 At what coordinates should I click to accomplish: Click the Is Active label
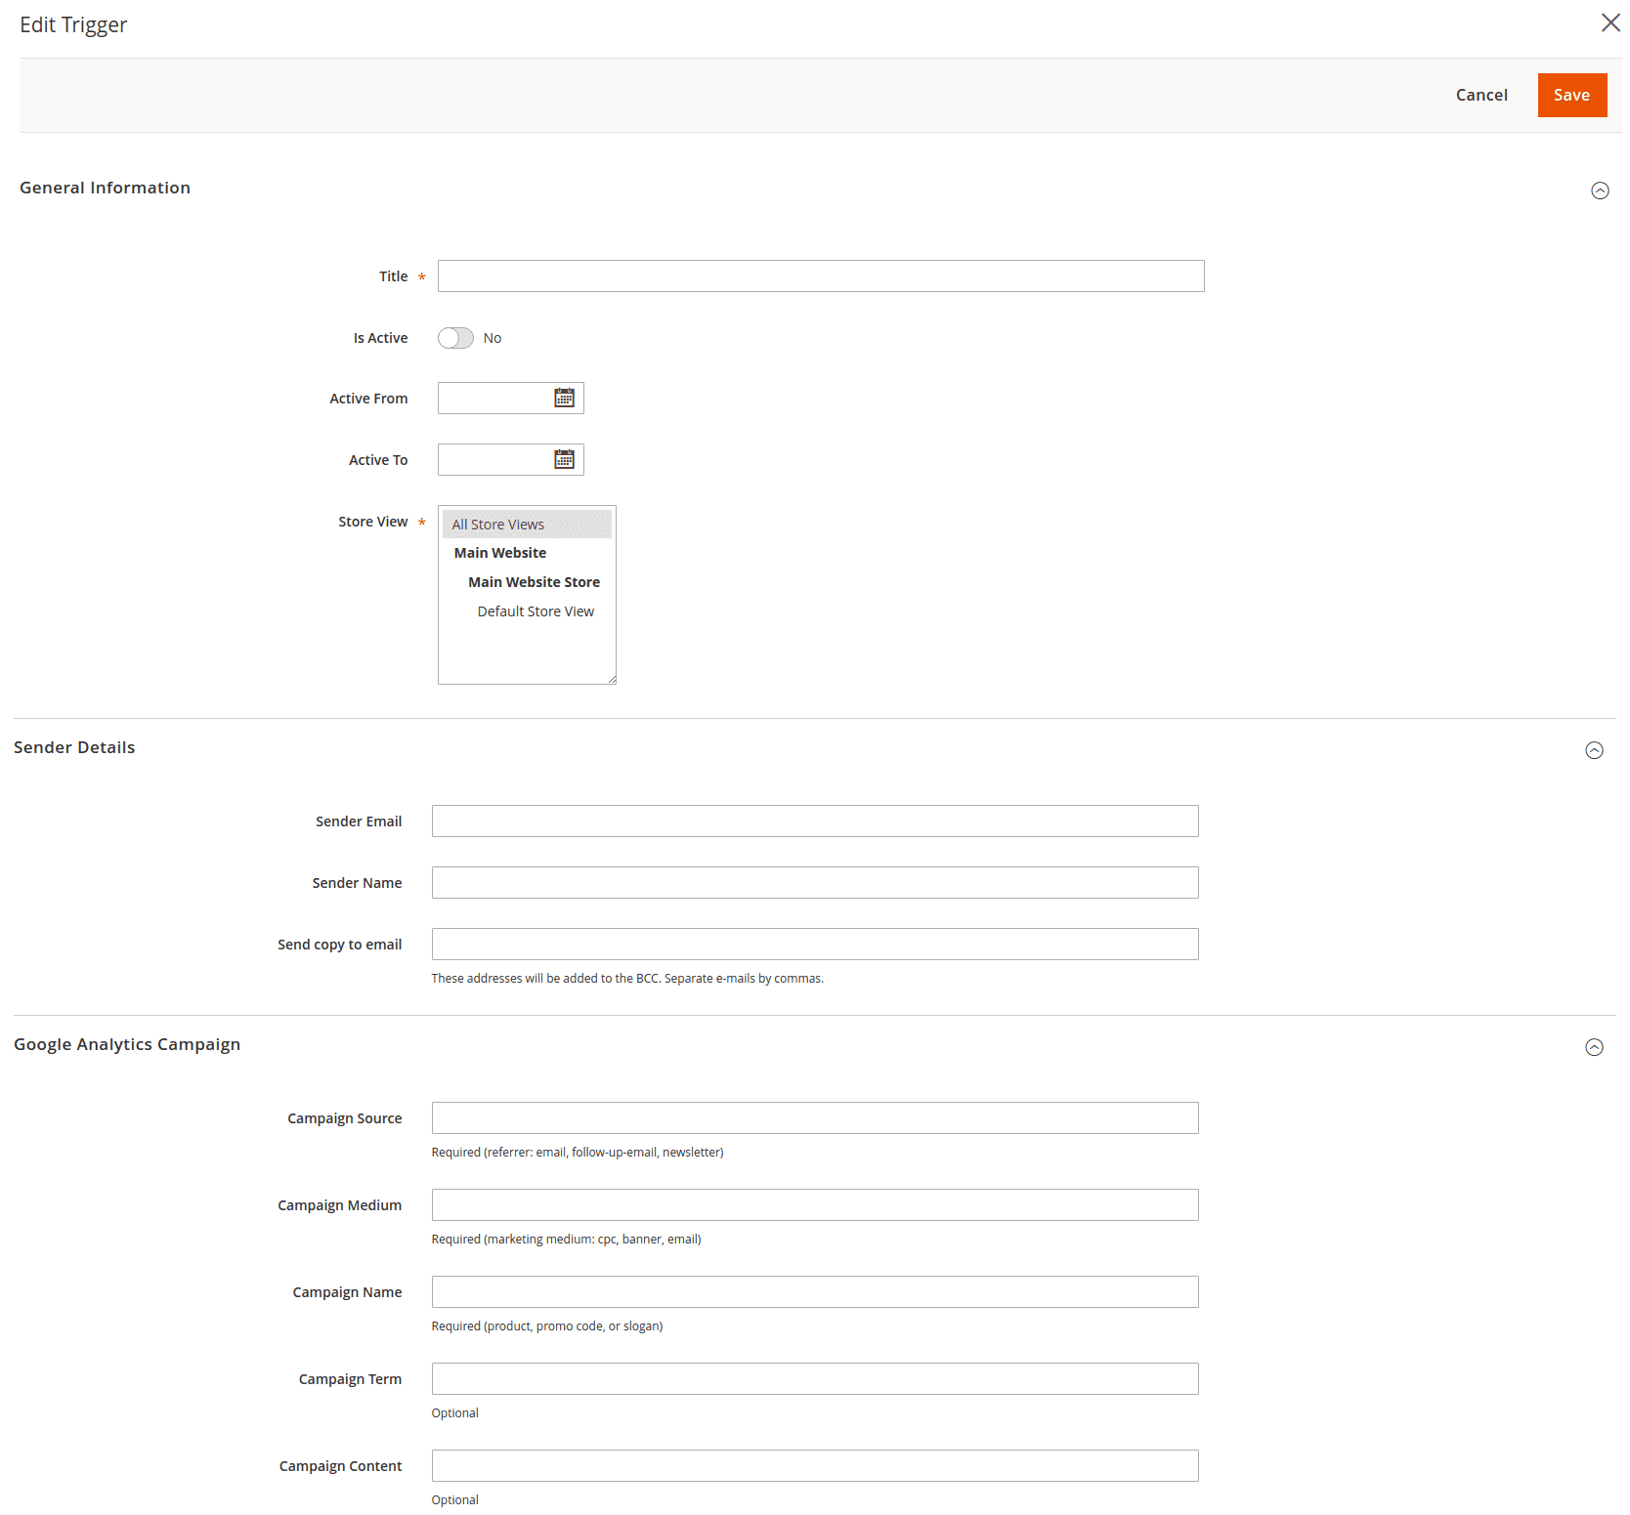tap(380, 338)
